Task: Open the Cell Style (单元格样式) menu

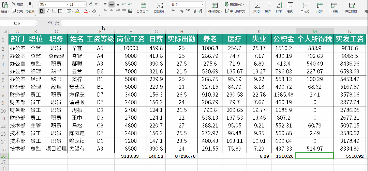Action: point(236,11)
